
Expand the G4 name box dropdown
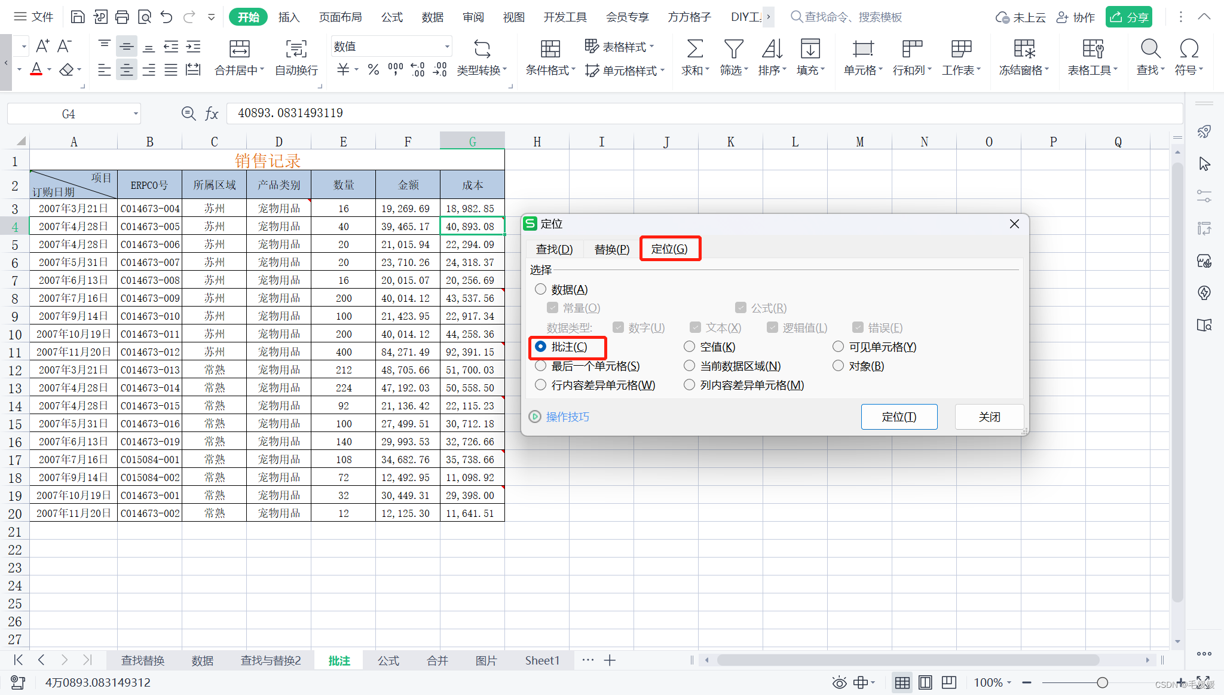(136, 114)
